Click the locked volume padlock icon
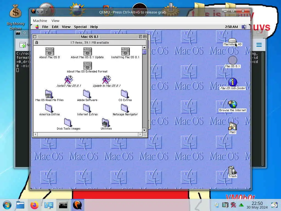Screen dimensions: 281x211 point(36,43)
